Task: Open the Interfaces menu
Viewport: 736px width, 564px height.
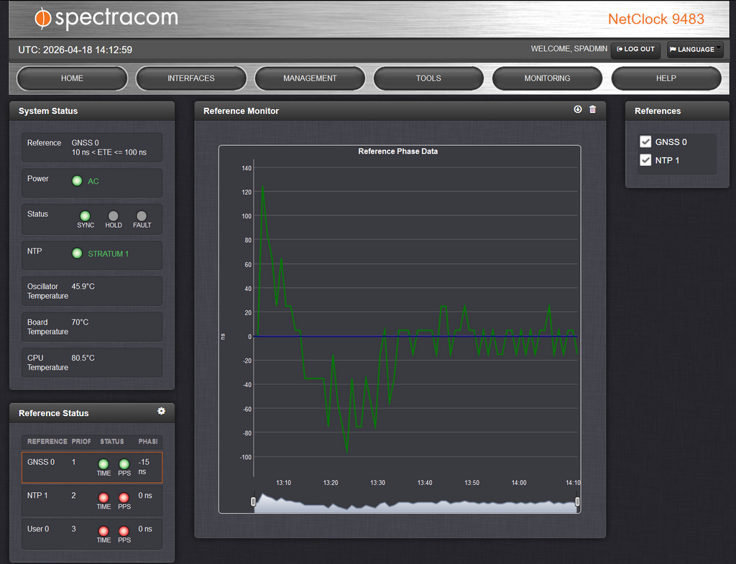Action: [191, 78]
